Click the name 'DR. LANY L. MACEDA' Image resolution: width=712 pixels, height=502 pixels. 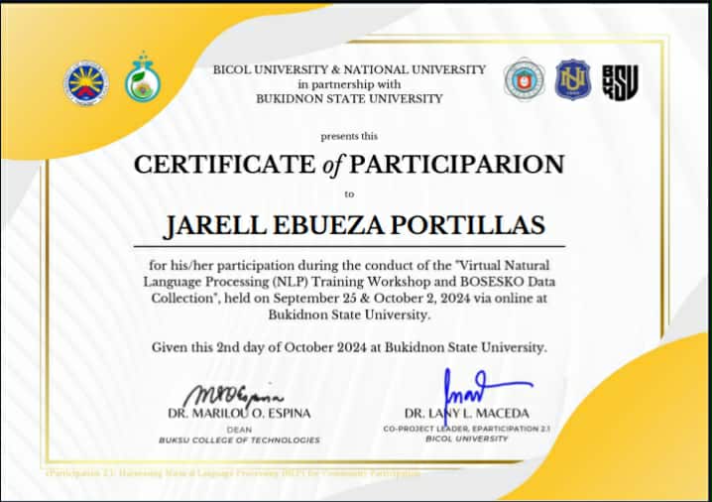[467, 414]
